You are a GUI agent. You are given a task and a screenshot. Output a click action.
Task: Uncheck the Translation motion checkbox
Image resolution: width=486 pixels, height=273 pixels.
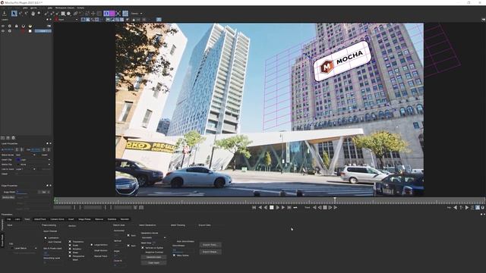(x=70, y=242)
